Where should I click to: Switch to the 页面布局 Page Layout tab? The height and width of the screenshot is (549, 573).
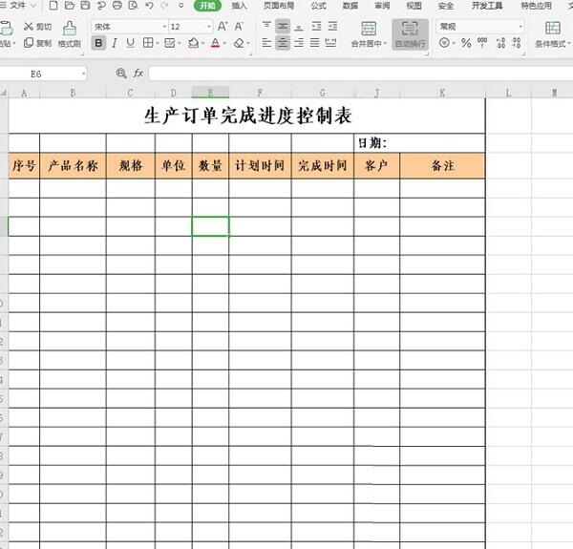279,6
